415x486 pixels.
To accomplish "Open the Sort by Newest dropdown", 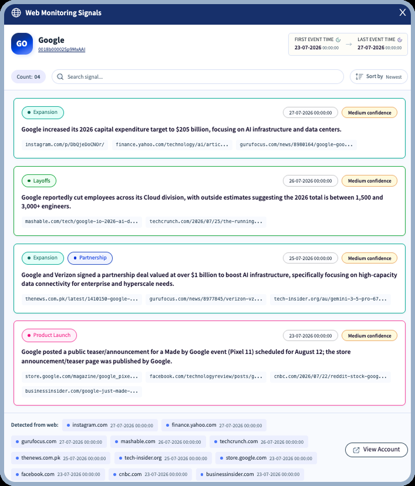I will [379, 76].
